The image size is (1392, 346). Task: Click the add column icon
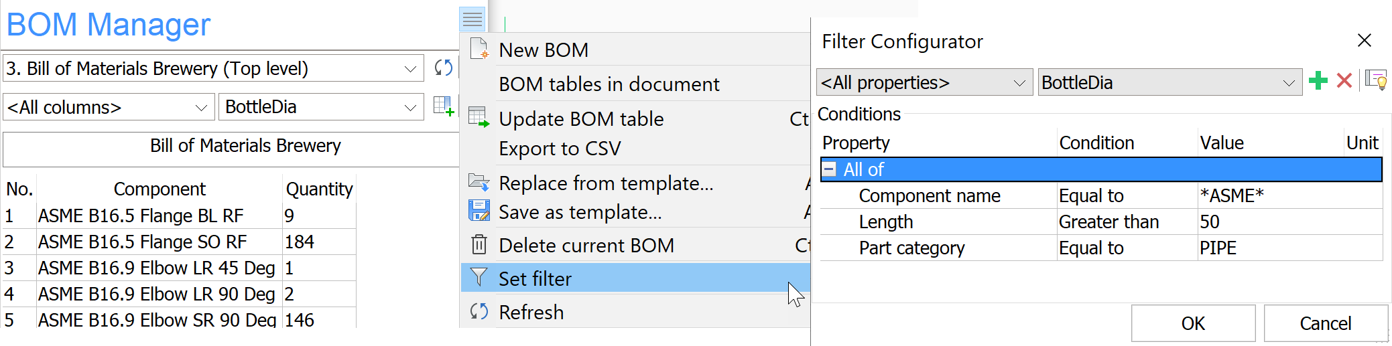click(443, 106)
